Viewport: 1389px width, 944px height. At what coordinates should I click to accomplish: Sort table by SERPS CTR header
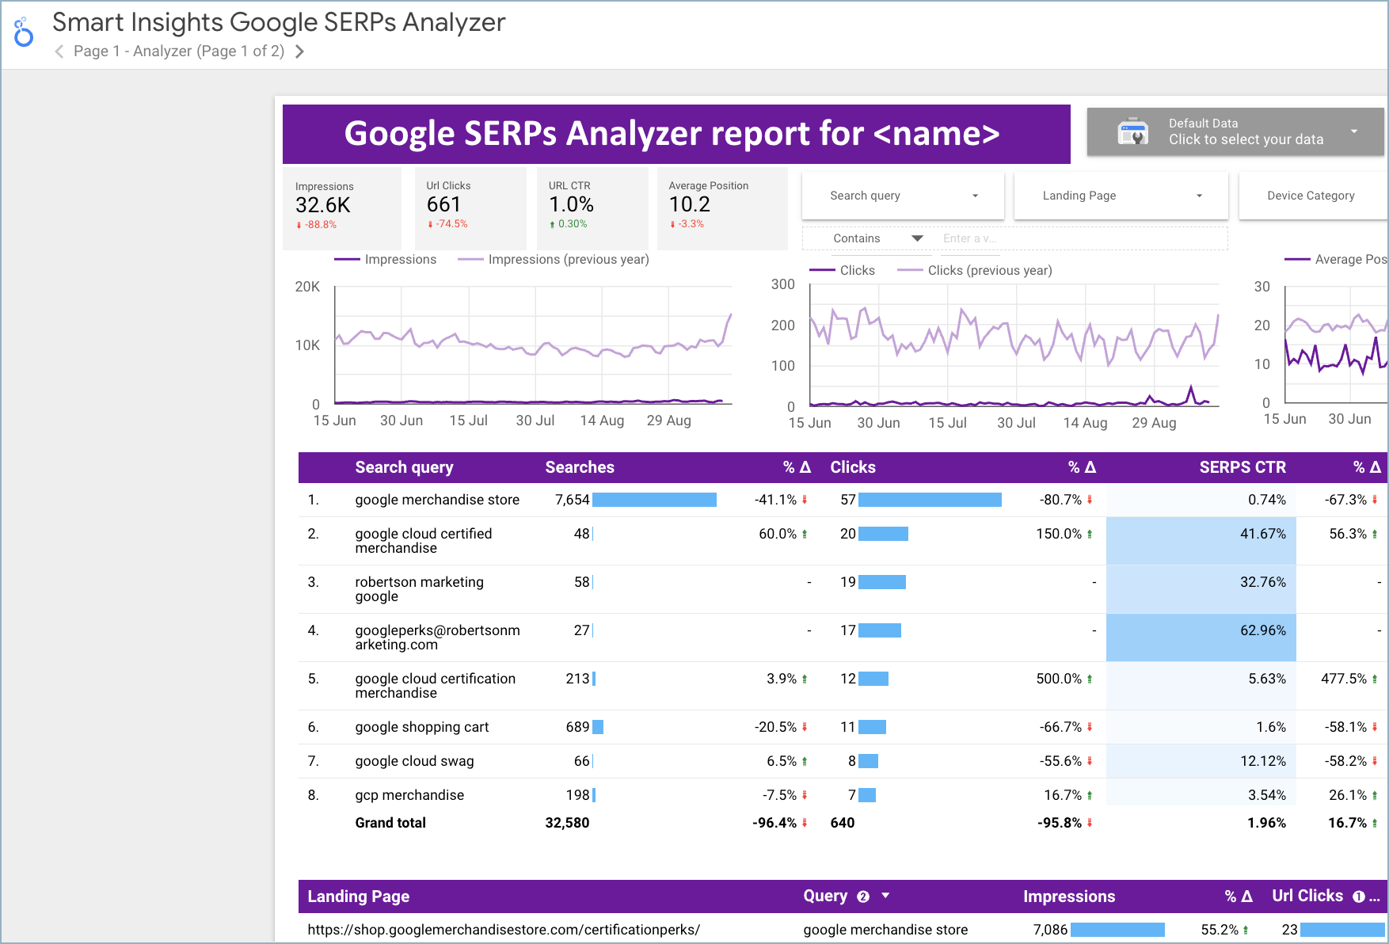(1242, 467)
